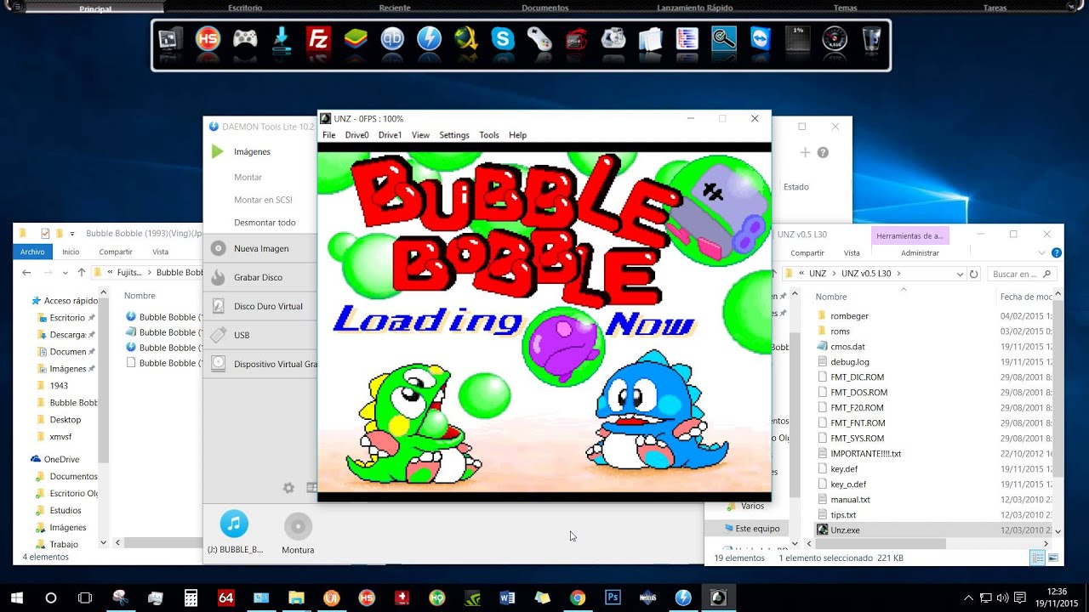The image size is (1089, 612).
Task: Select Imágenes in DAEMON Tools sidebar
Action: click(252, 151)
